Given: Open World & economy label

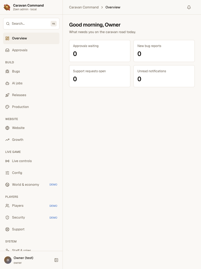Looking at the screenshot, I should tap(25, 185).
